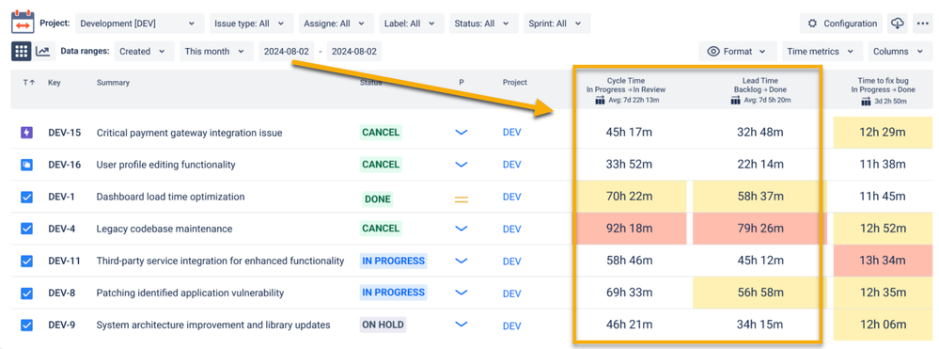Click the DEV-16 priority chevron icon

tap(462, 165)
